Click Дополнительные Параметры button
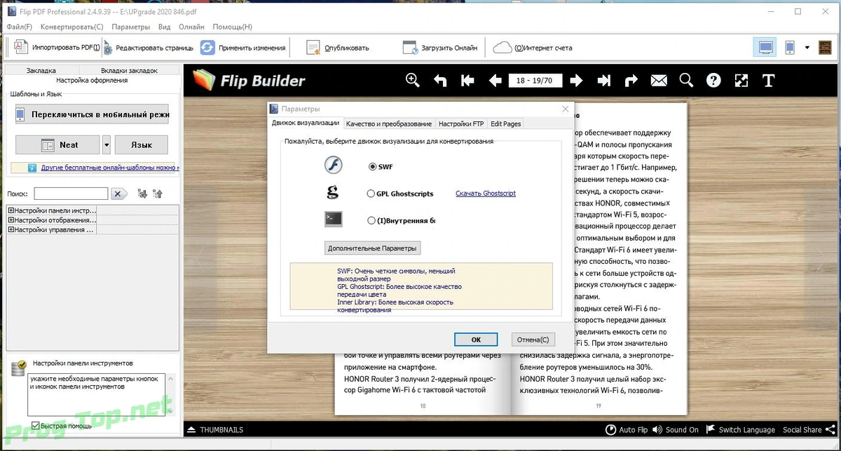 click(373, 248)
